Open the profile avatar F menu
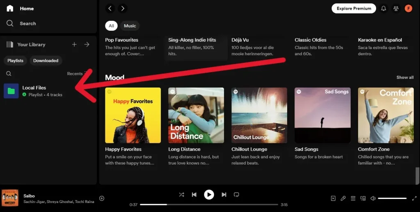 pyautogui.click(x=409, y=9)
